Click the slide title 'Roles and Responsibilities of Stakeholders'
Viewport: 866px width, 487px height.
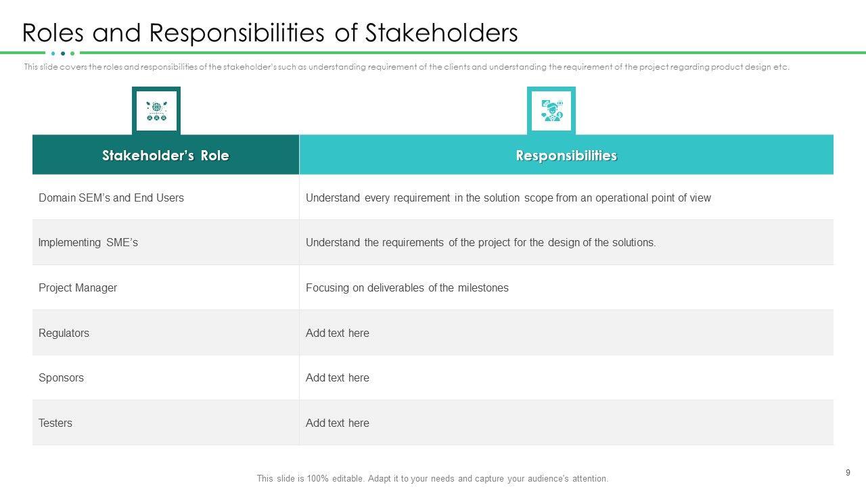pos(270,32)
